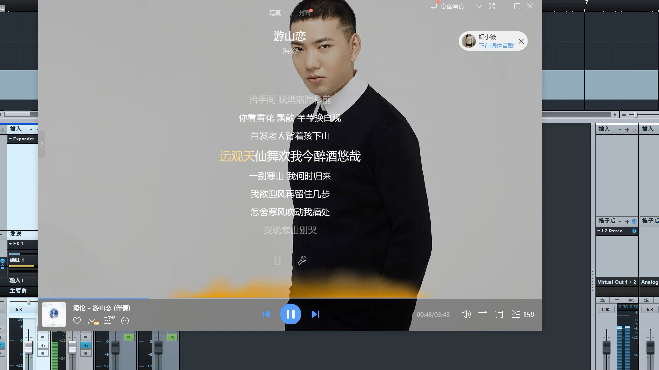This screenshot has width=659, height=370.
Task: Switch to the 写真 photo tab
Action: 275,13
